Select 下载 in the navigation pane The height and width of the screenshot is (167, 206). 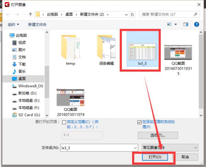(x=22, y=64)
